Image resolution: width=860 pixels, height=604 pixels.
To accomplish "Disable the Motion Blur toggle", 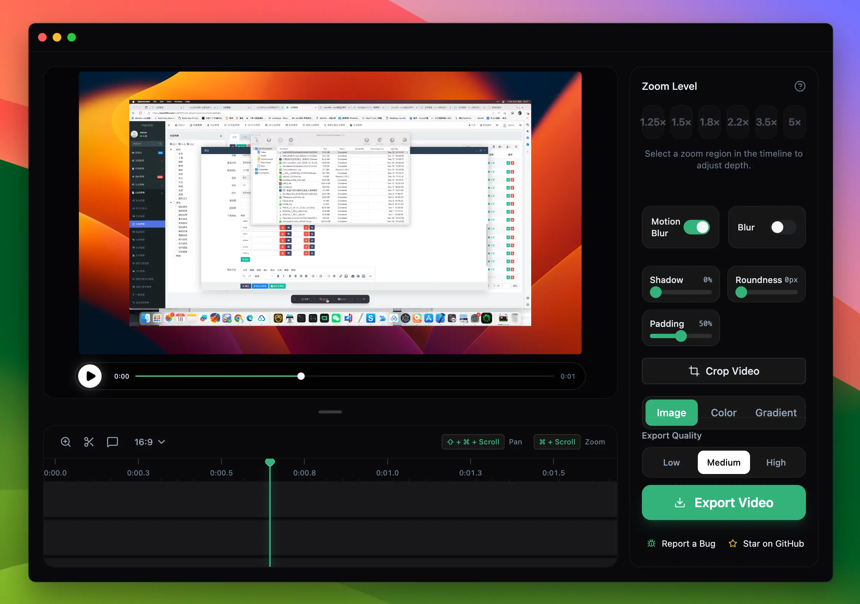I will coord(696,227).
